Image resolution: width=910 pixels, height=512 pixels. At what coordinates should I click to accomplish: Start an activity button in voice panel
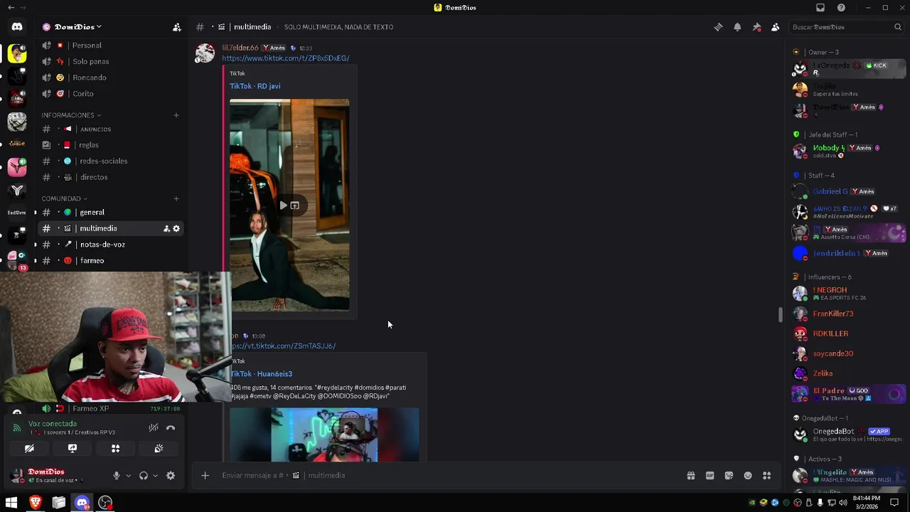click(115, 449)
